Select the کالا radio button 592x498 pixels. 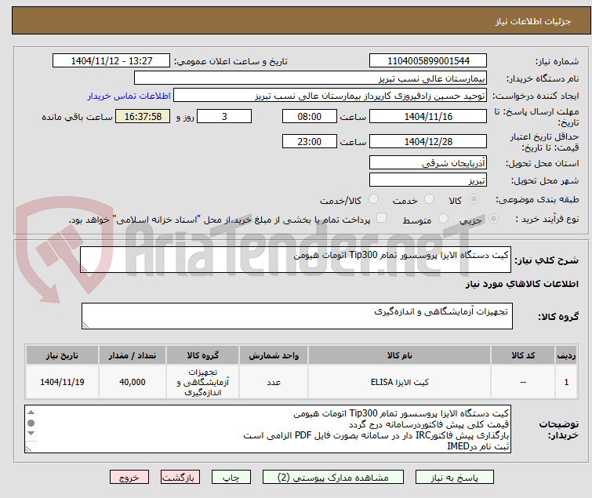click(474, 199)
